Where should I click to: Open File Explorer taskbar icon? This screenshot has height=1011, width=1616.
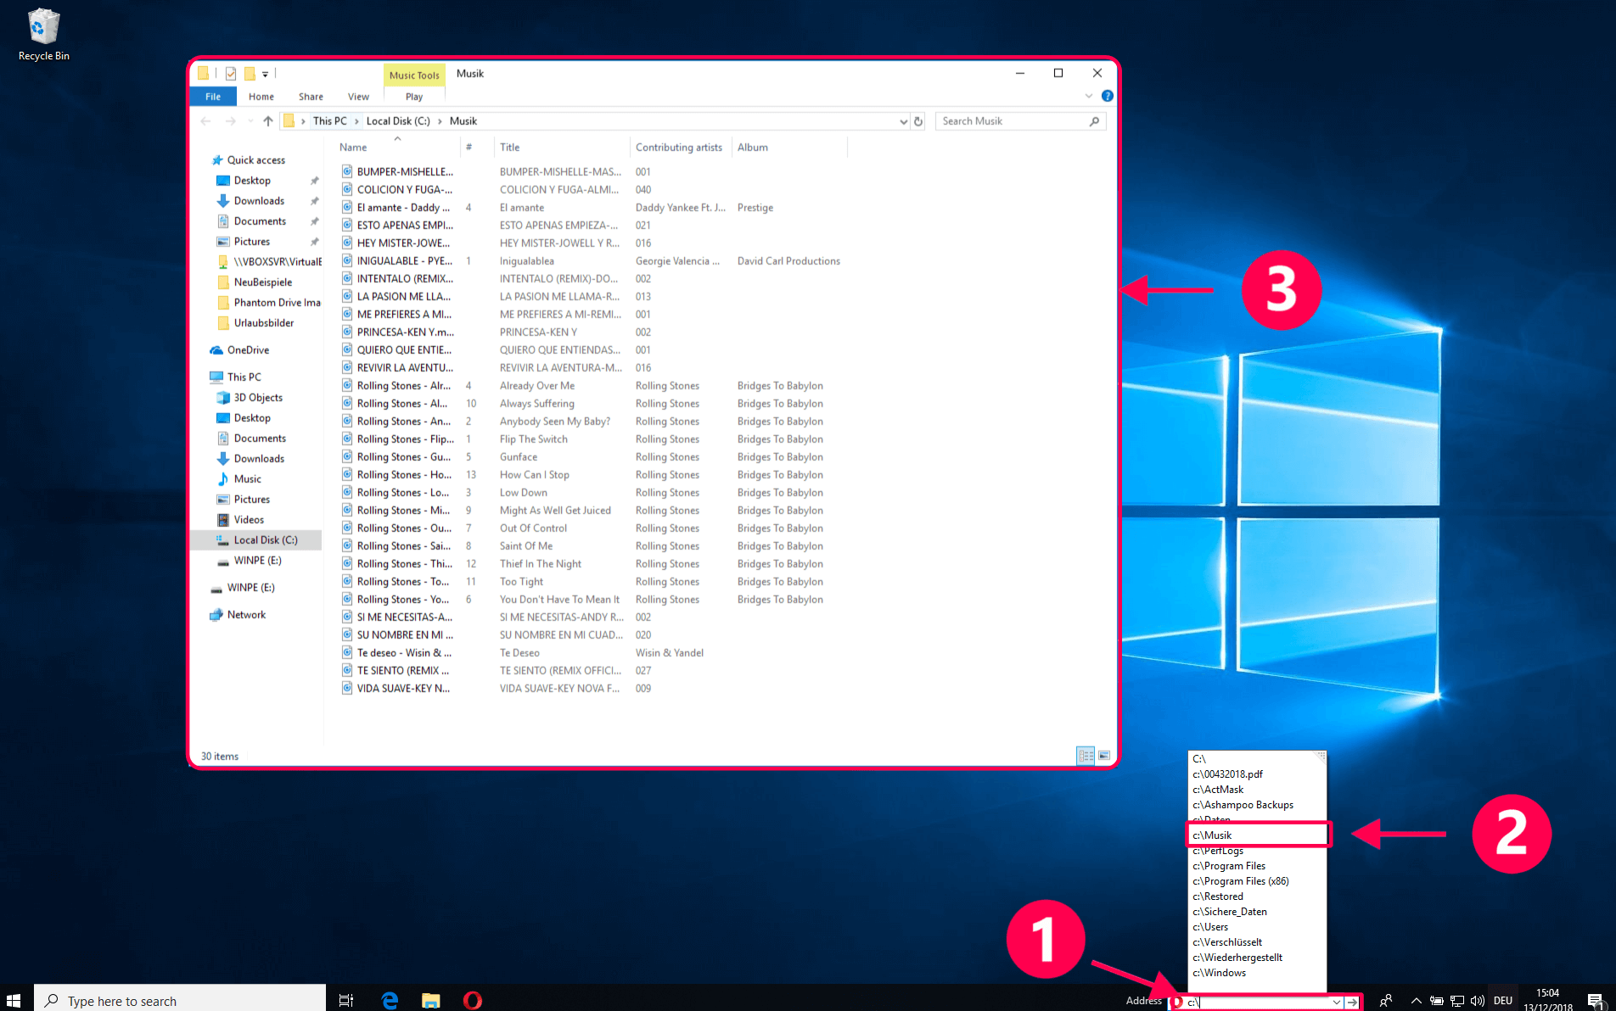point(431,1001)
